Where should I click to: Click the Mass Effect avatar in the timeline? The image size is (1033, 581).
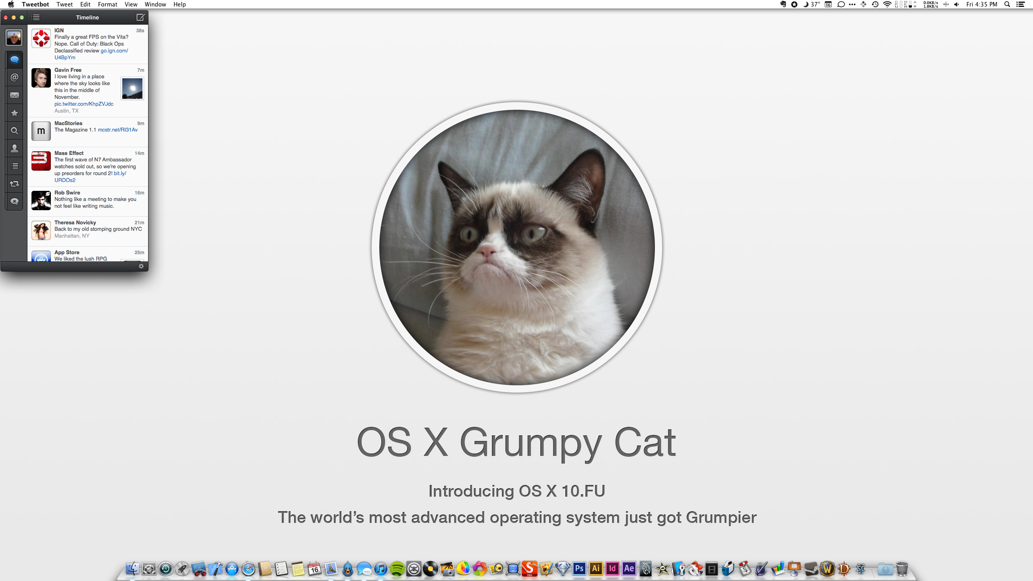pyautogui.click(x=41, y=161)
